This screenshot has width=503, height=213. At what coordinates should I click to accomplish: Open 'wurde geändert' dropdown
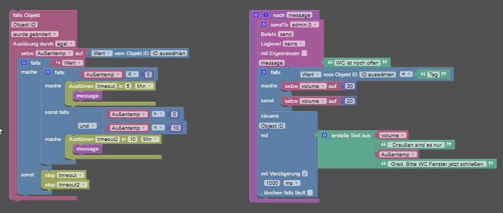[35, 34]
